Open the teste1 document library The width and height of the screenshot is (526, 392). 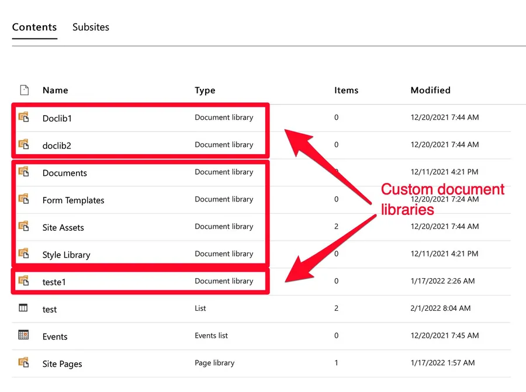point(54,282)
